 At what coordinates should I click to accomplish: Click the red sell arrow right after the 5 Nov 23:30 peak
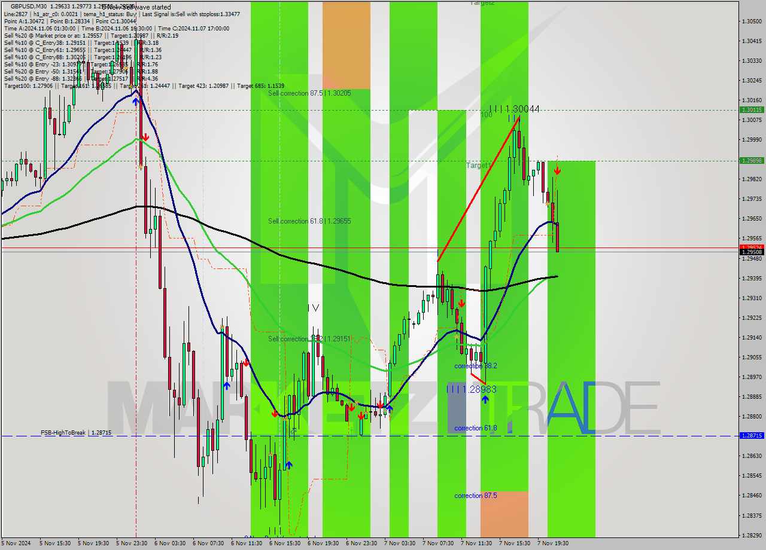click(x=145, y=137)
